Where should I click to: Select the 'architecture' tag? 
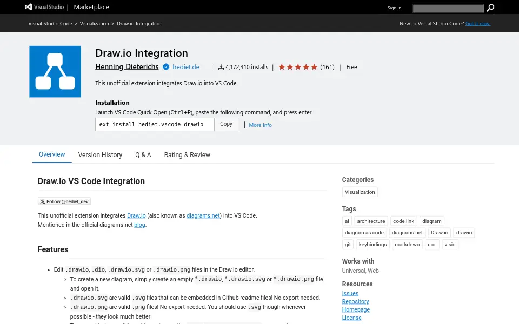pyautogui.click(x=371, y=221)
